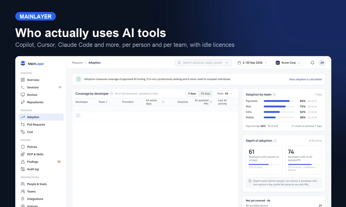Click the Sessions terminal prompt icon

coord(23,87)
